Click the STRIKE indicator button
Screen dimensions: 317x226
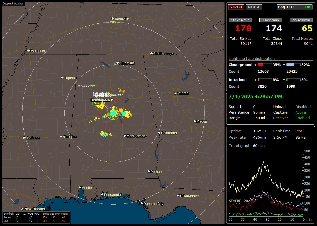236,7
